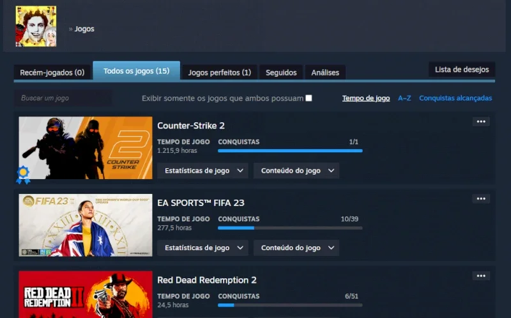Click the '10/39' achievements count
This screenshot has width=511, height=318.
(349, 219)
